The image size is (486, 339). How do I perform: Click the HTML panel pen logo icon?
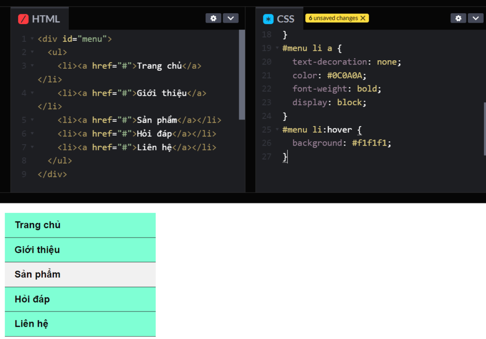pyautogui.click(x=24, y=19)
